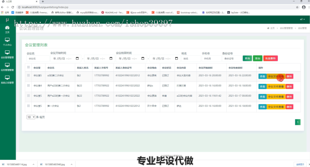310x167 pixels.
Task: Go to page 1 in pagination
Action: (x=298, y=122)
